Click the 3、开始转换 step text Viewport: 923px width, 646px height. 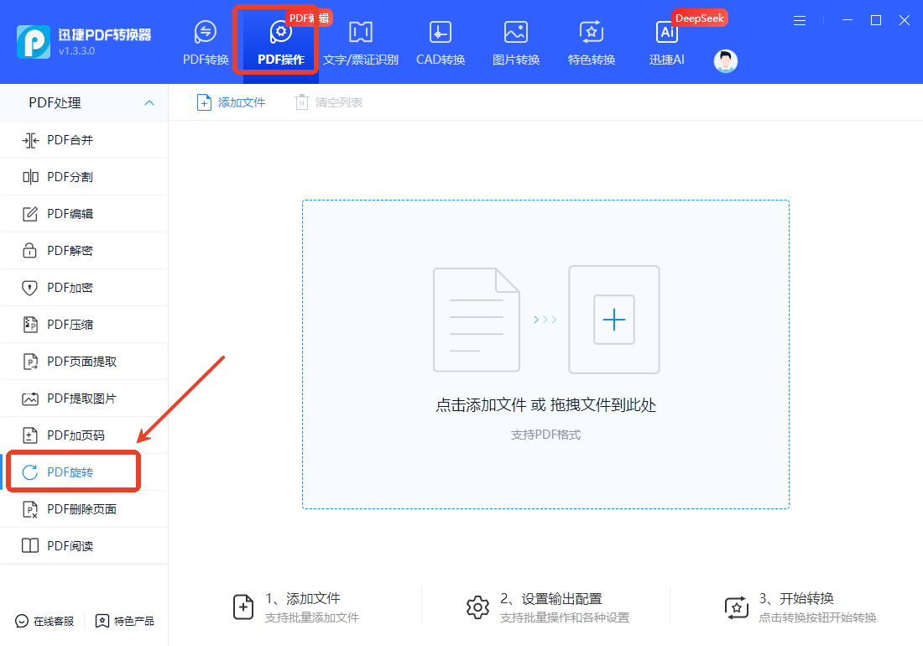796,599
